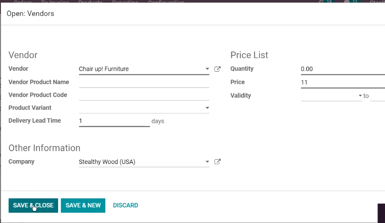Click the Delivery Lead Time label
Screen dimensions: 385x223
click(x=35, y=121)
